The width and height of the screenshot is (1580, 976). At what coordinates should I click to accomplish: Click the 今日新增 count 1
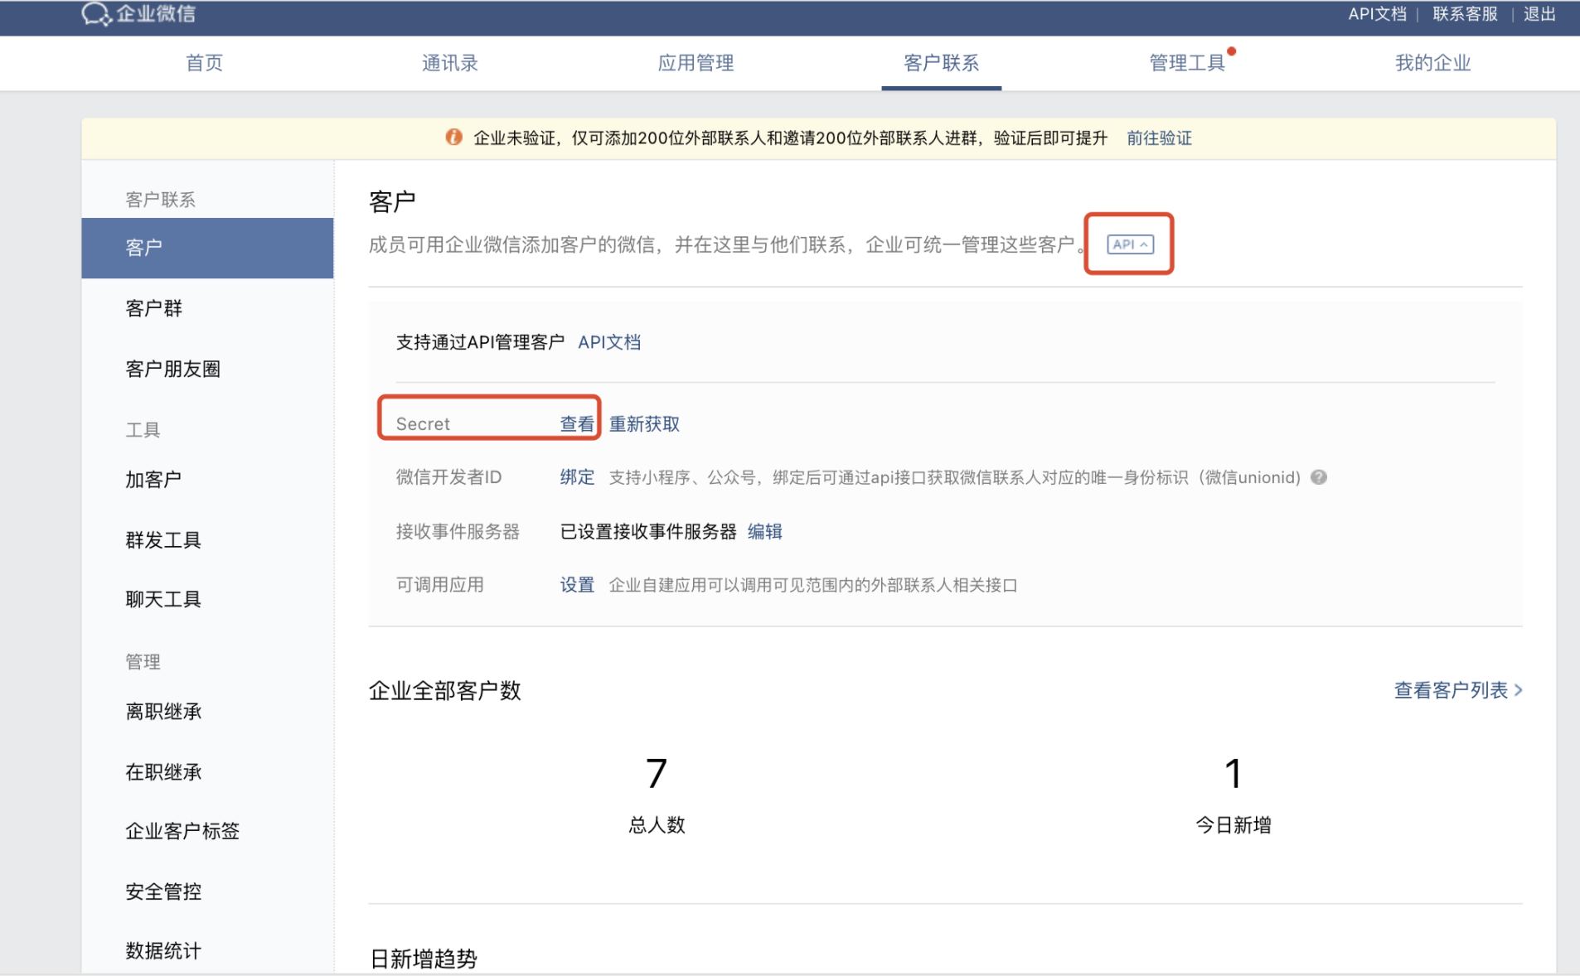click(x=1233, y=773)
